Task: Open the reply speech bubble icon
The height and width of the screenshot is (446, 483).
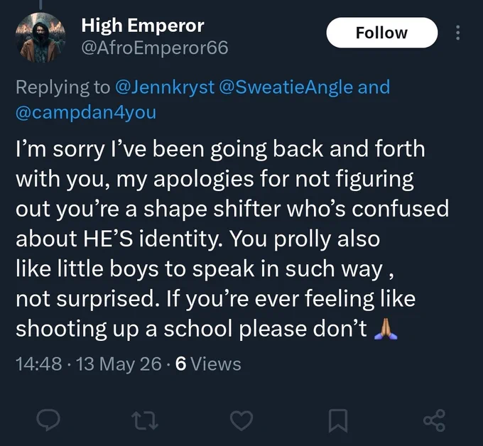Action: click(48, 420)
